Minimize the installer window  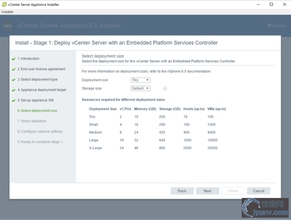coord(258,4)
